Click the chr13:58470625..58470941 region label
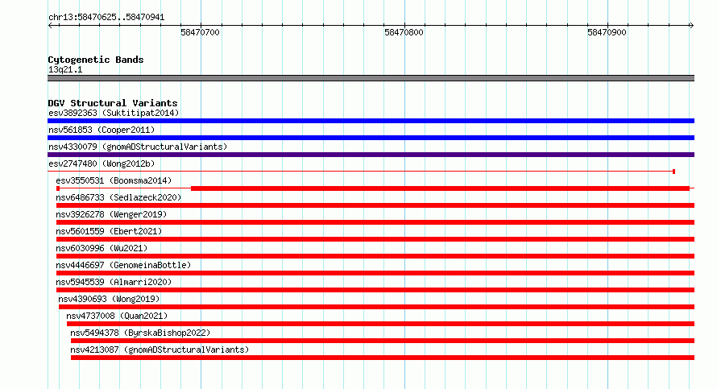717x389 pixels. 106,18
